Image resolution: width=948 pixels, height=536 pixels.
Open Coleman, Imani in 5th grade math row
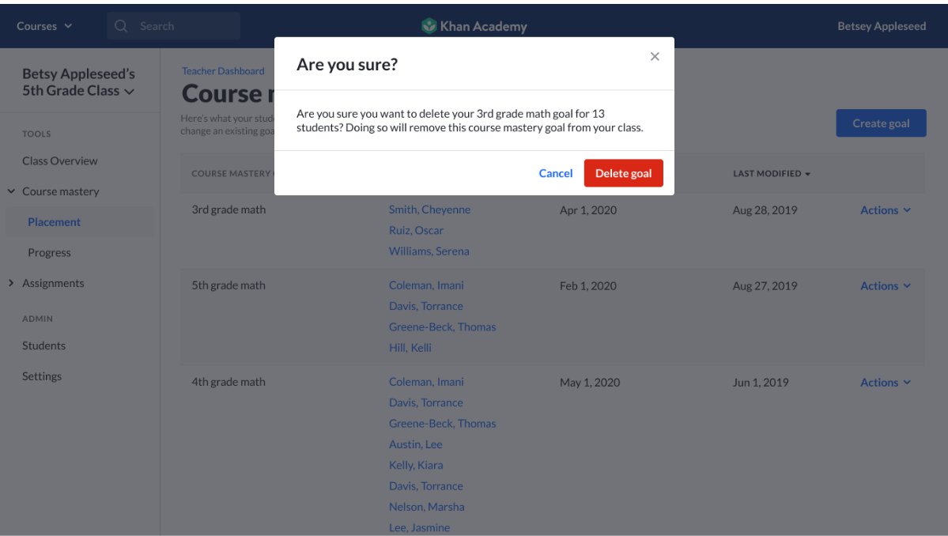[x=426, y=285]
